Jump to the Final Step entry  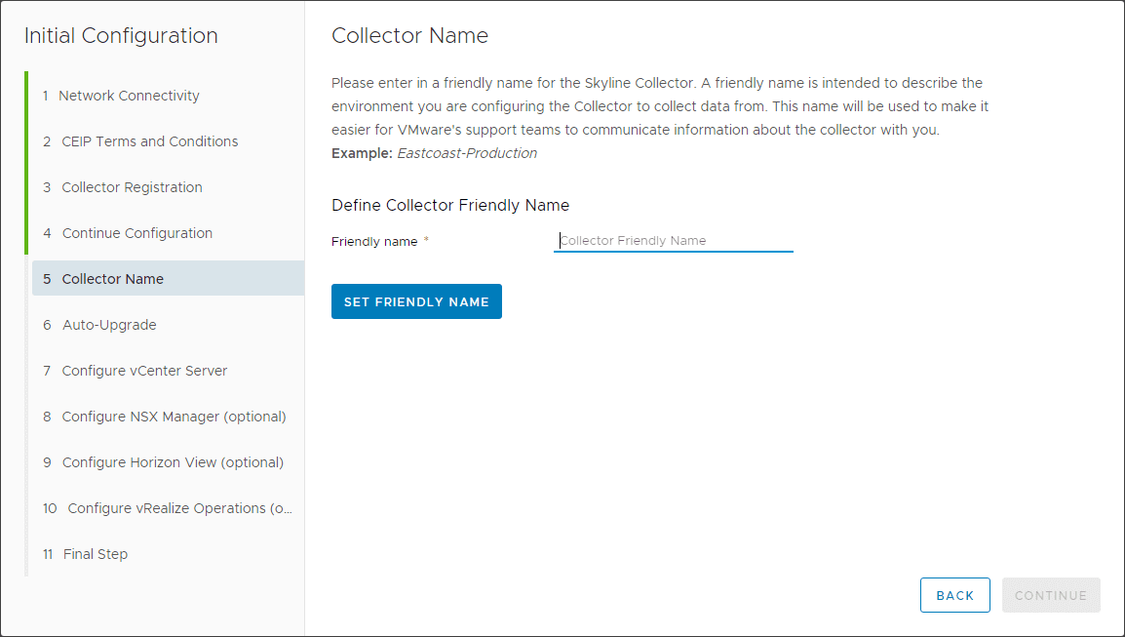(95, 554)
